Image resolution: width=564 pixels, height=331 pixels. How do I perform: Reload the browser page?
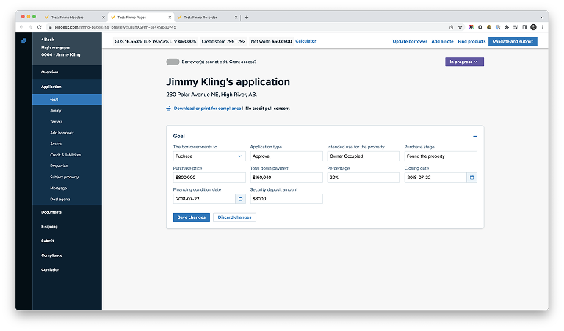click(x=40, y=27)
